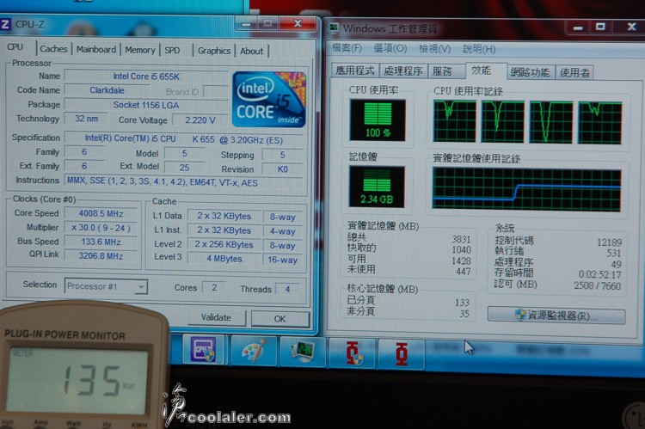This screenshot has width=645, height=429.
Task: Click the 總共 memory value '3831'
Action: tap(461, 239)
